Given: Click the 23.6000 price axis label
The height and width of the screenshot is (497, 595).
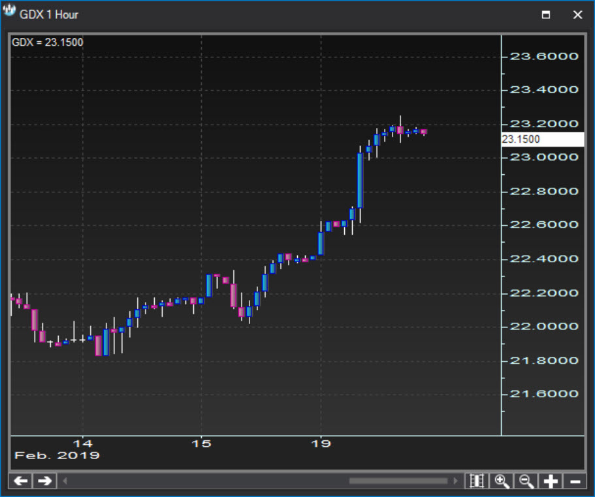Looking at the screenshot, I should (x=544, y=57).
